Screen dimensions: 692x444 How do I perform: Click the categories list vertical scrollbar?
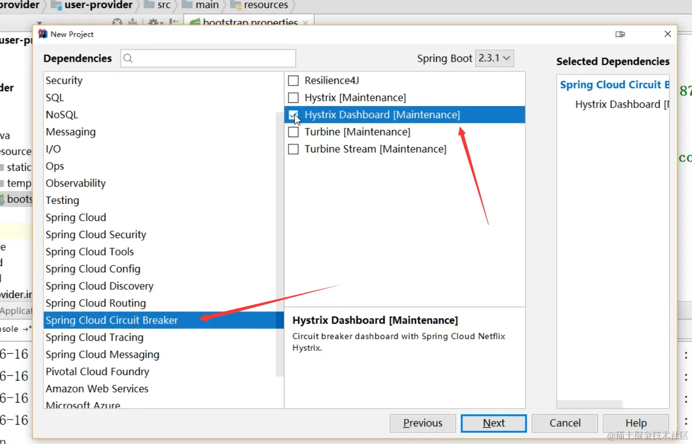point(280,245)
